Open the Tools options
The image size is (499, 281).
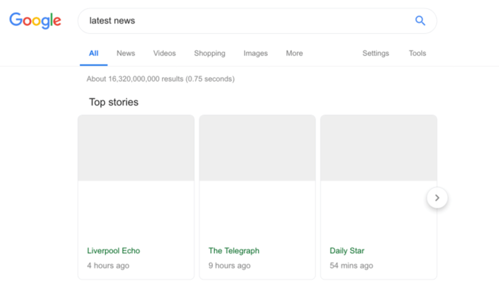(417, 53)
